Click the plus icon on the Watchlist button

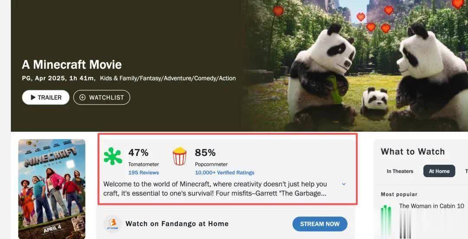(82, 98)
